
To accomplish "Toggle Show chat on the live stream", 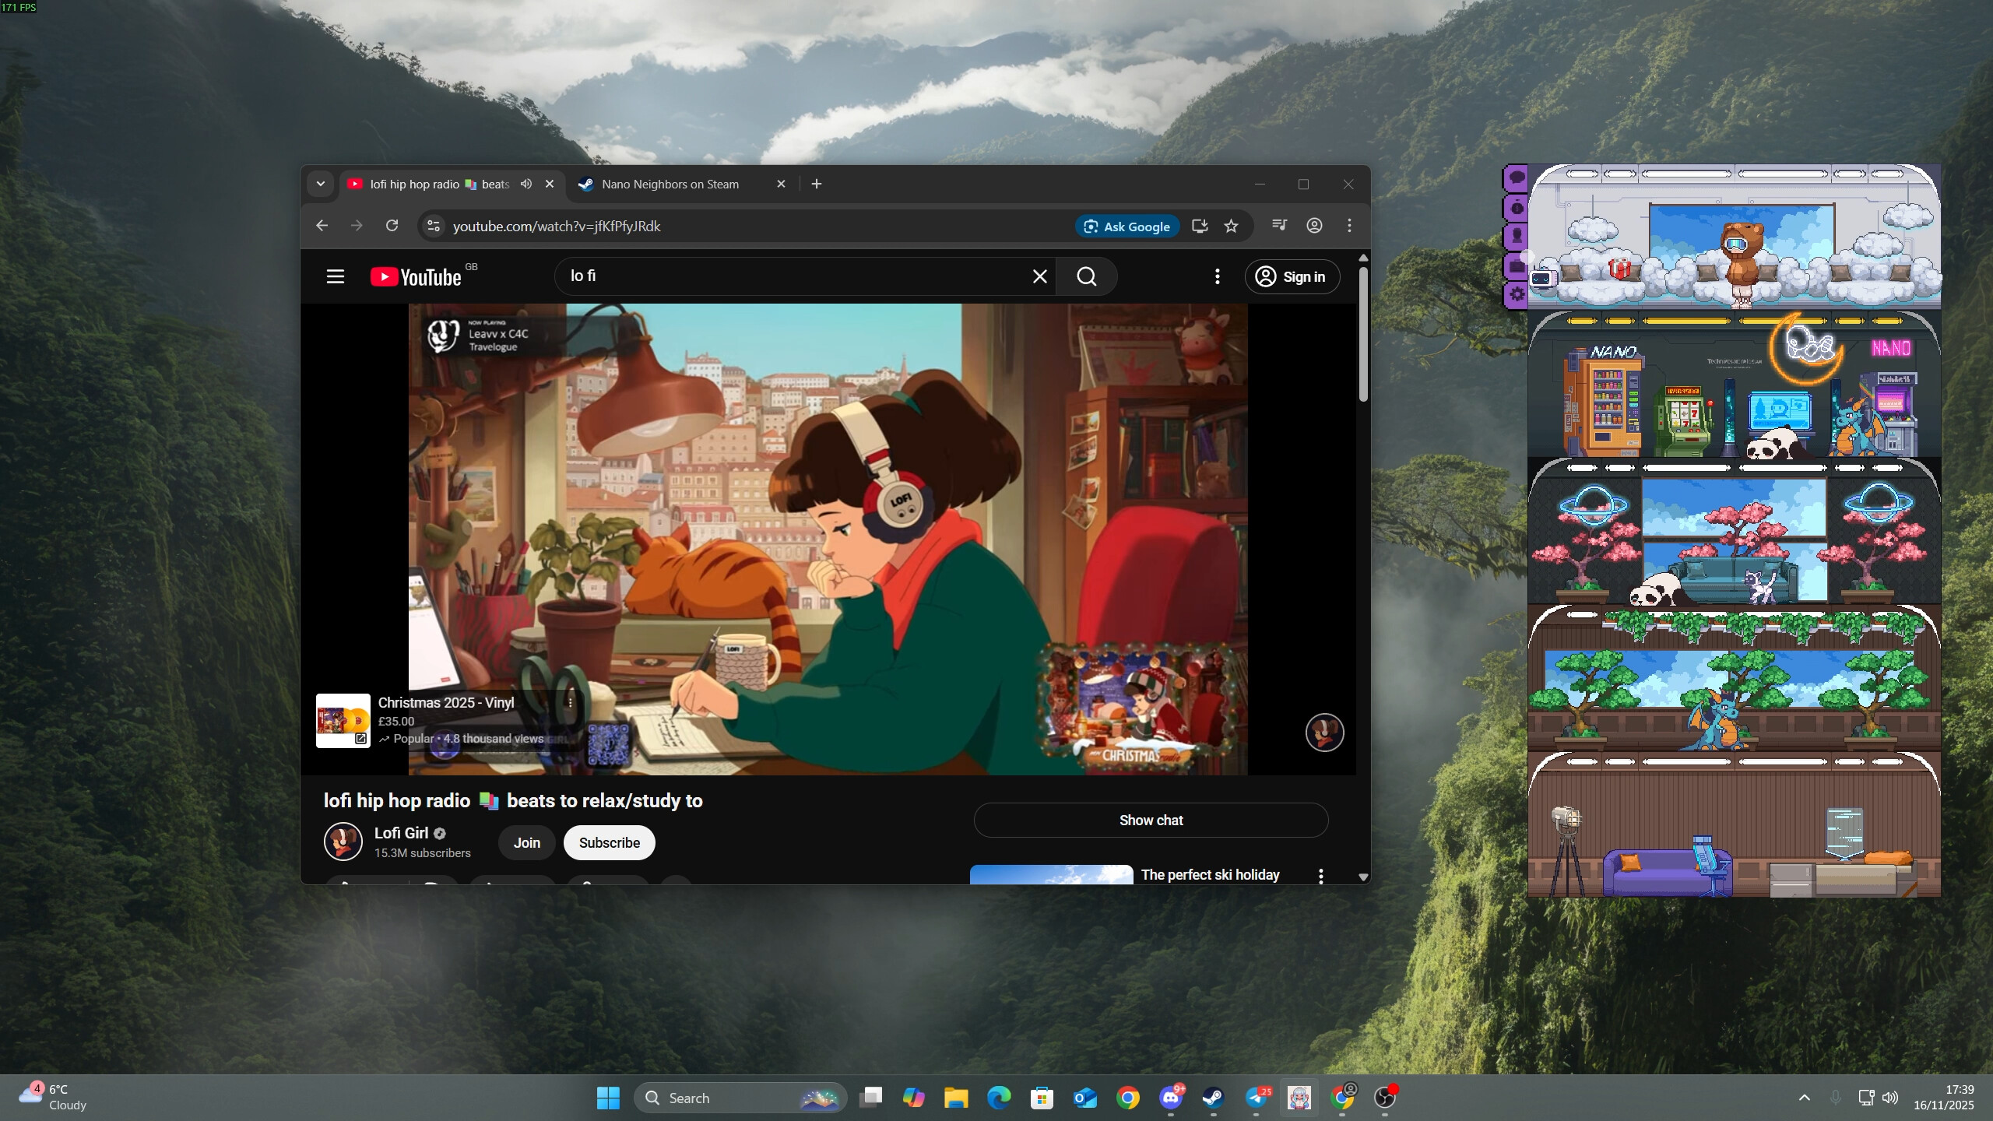I will (1151, 820).
